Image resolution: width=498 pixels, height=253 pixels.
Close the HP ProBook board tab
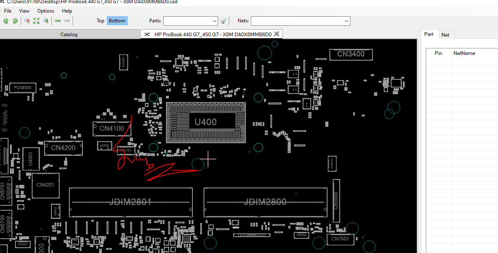point(277,34)
